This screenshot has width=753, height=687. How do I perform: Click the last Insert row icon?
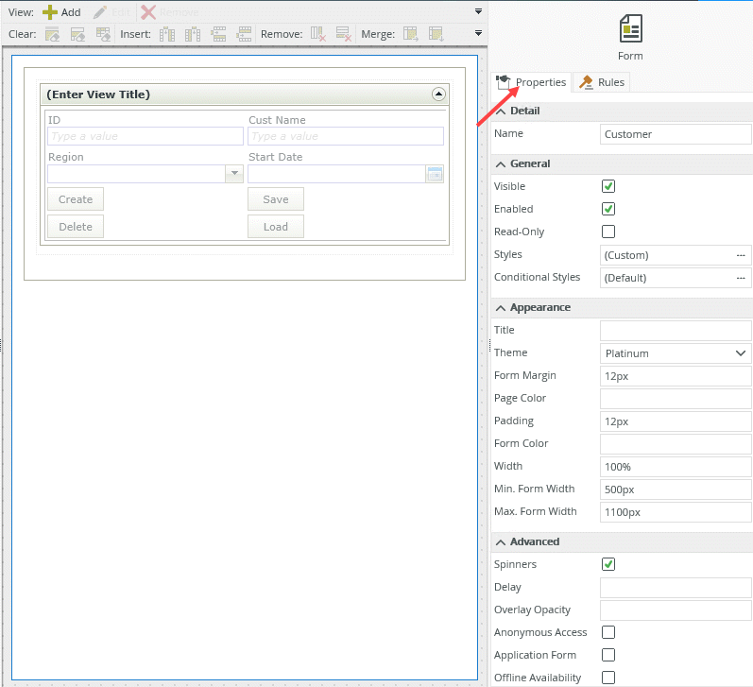pyautogui.click(x=244, y=35)
